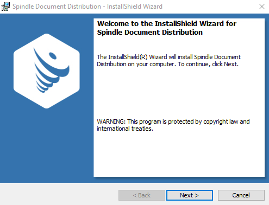The image size is (269, 205).
Task: Click the "To continue, click Next" sentence
Action: (x=208, y=64)
